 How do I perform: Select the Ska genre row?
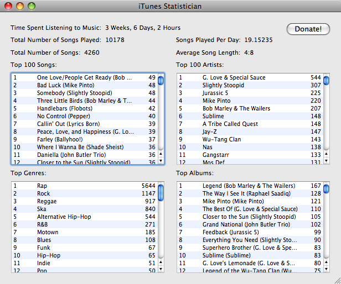coord(85,209)
